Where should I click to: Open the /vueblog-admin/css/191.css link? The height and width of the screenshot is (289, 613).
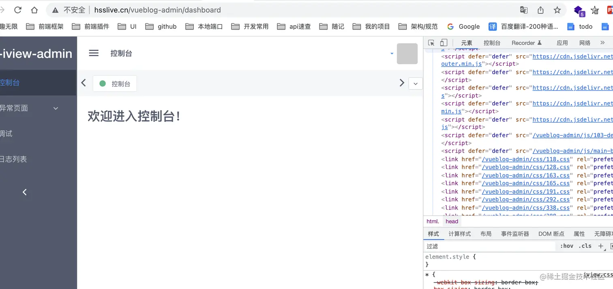click(x=526, y=192)
